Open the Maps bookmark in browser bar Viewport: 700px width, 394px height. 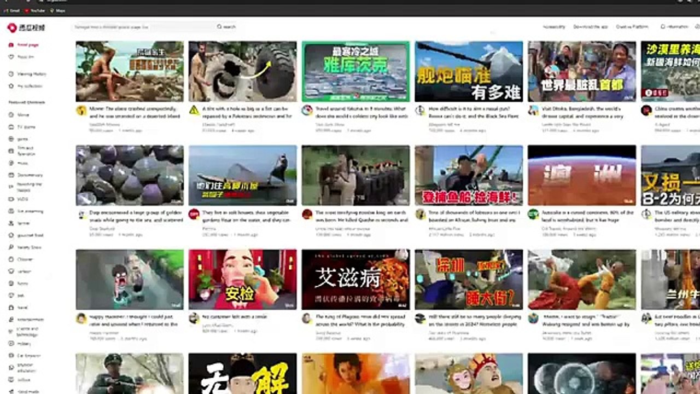[x=57, y=10]
